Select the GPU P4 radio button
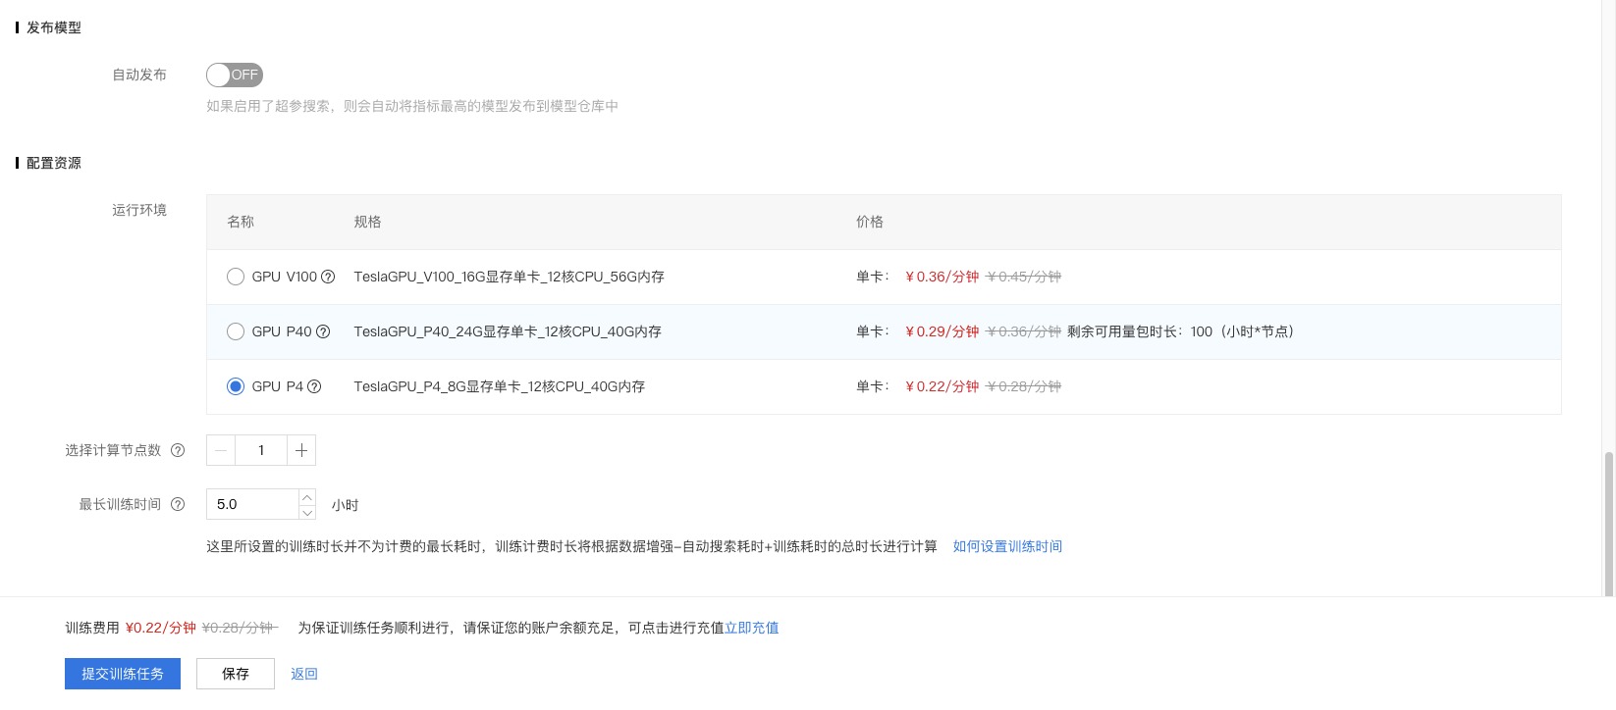 (236, 386)
